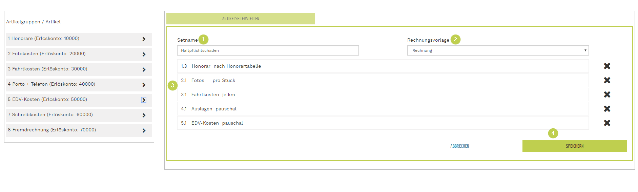Cancel with the Abbrechen link
The image size is (638, 192).
[459, 146]
